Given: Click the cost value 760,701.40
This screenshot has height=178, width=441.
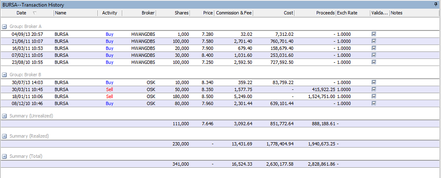Looking at the screenshot, I should tap(282, 41).
